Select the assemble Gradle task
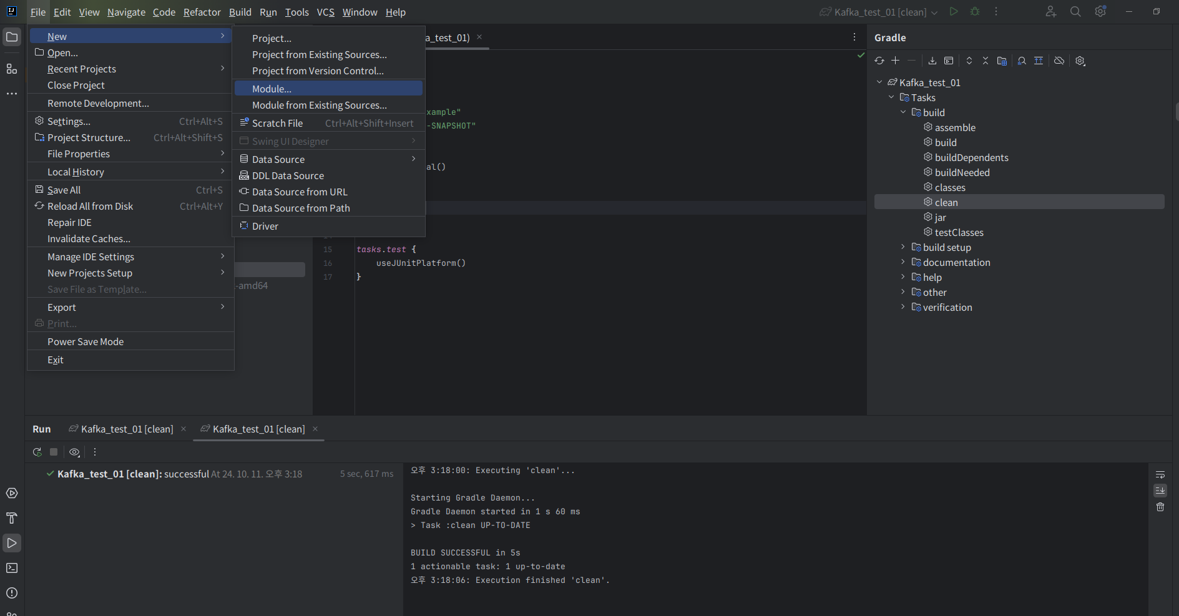Image resolution: width=1179 pixels, height=616 pixels. point(955,127)
